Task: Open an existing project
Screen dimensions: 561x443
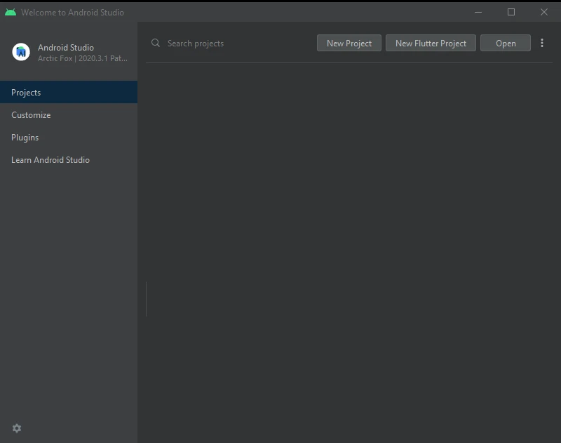Action: point(505,43)
